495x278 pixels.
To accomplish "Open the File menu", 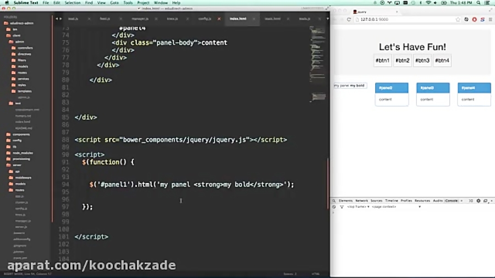I will tap(46, 3).
